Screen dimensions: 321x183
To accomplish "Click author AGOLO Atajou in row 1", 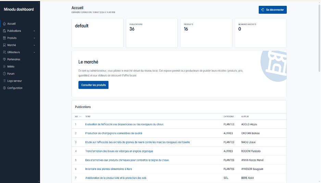I will [x=249, y=124].
